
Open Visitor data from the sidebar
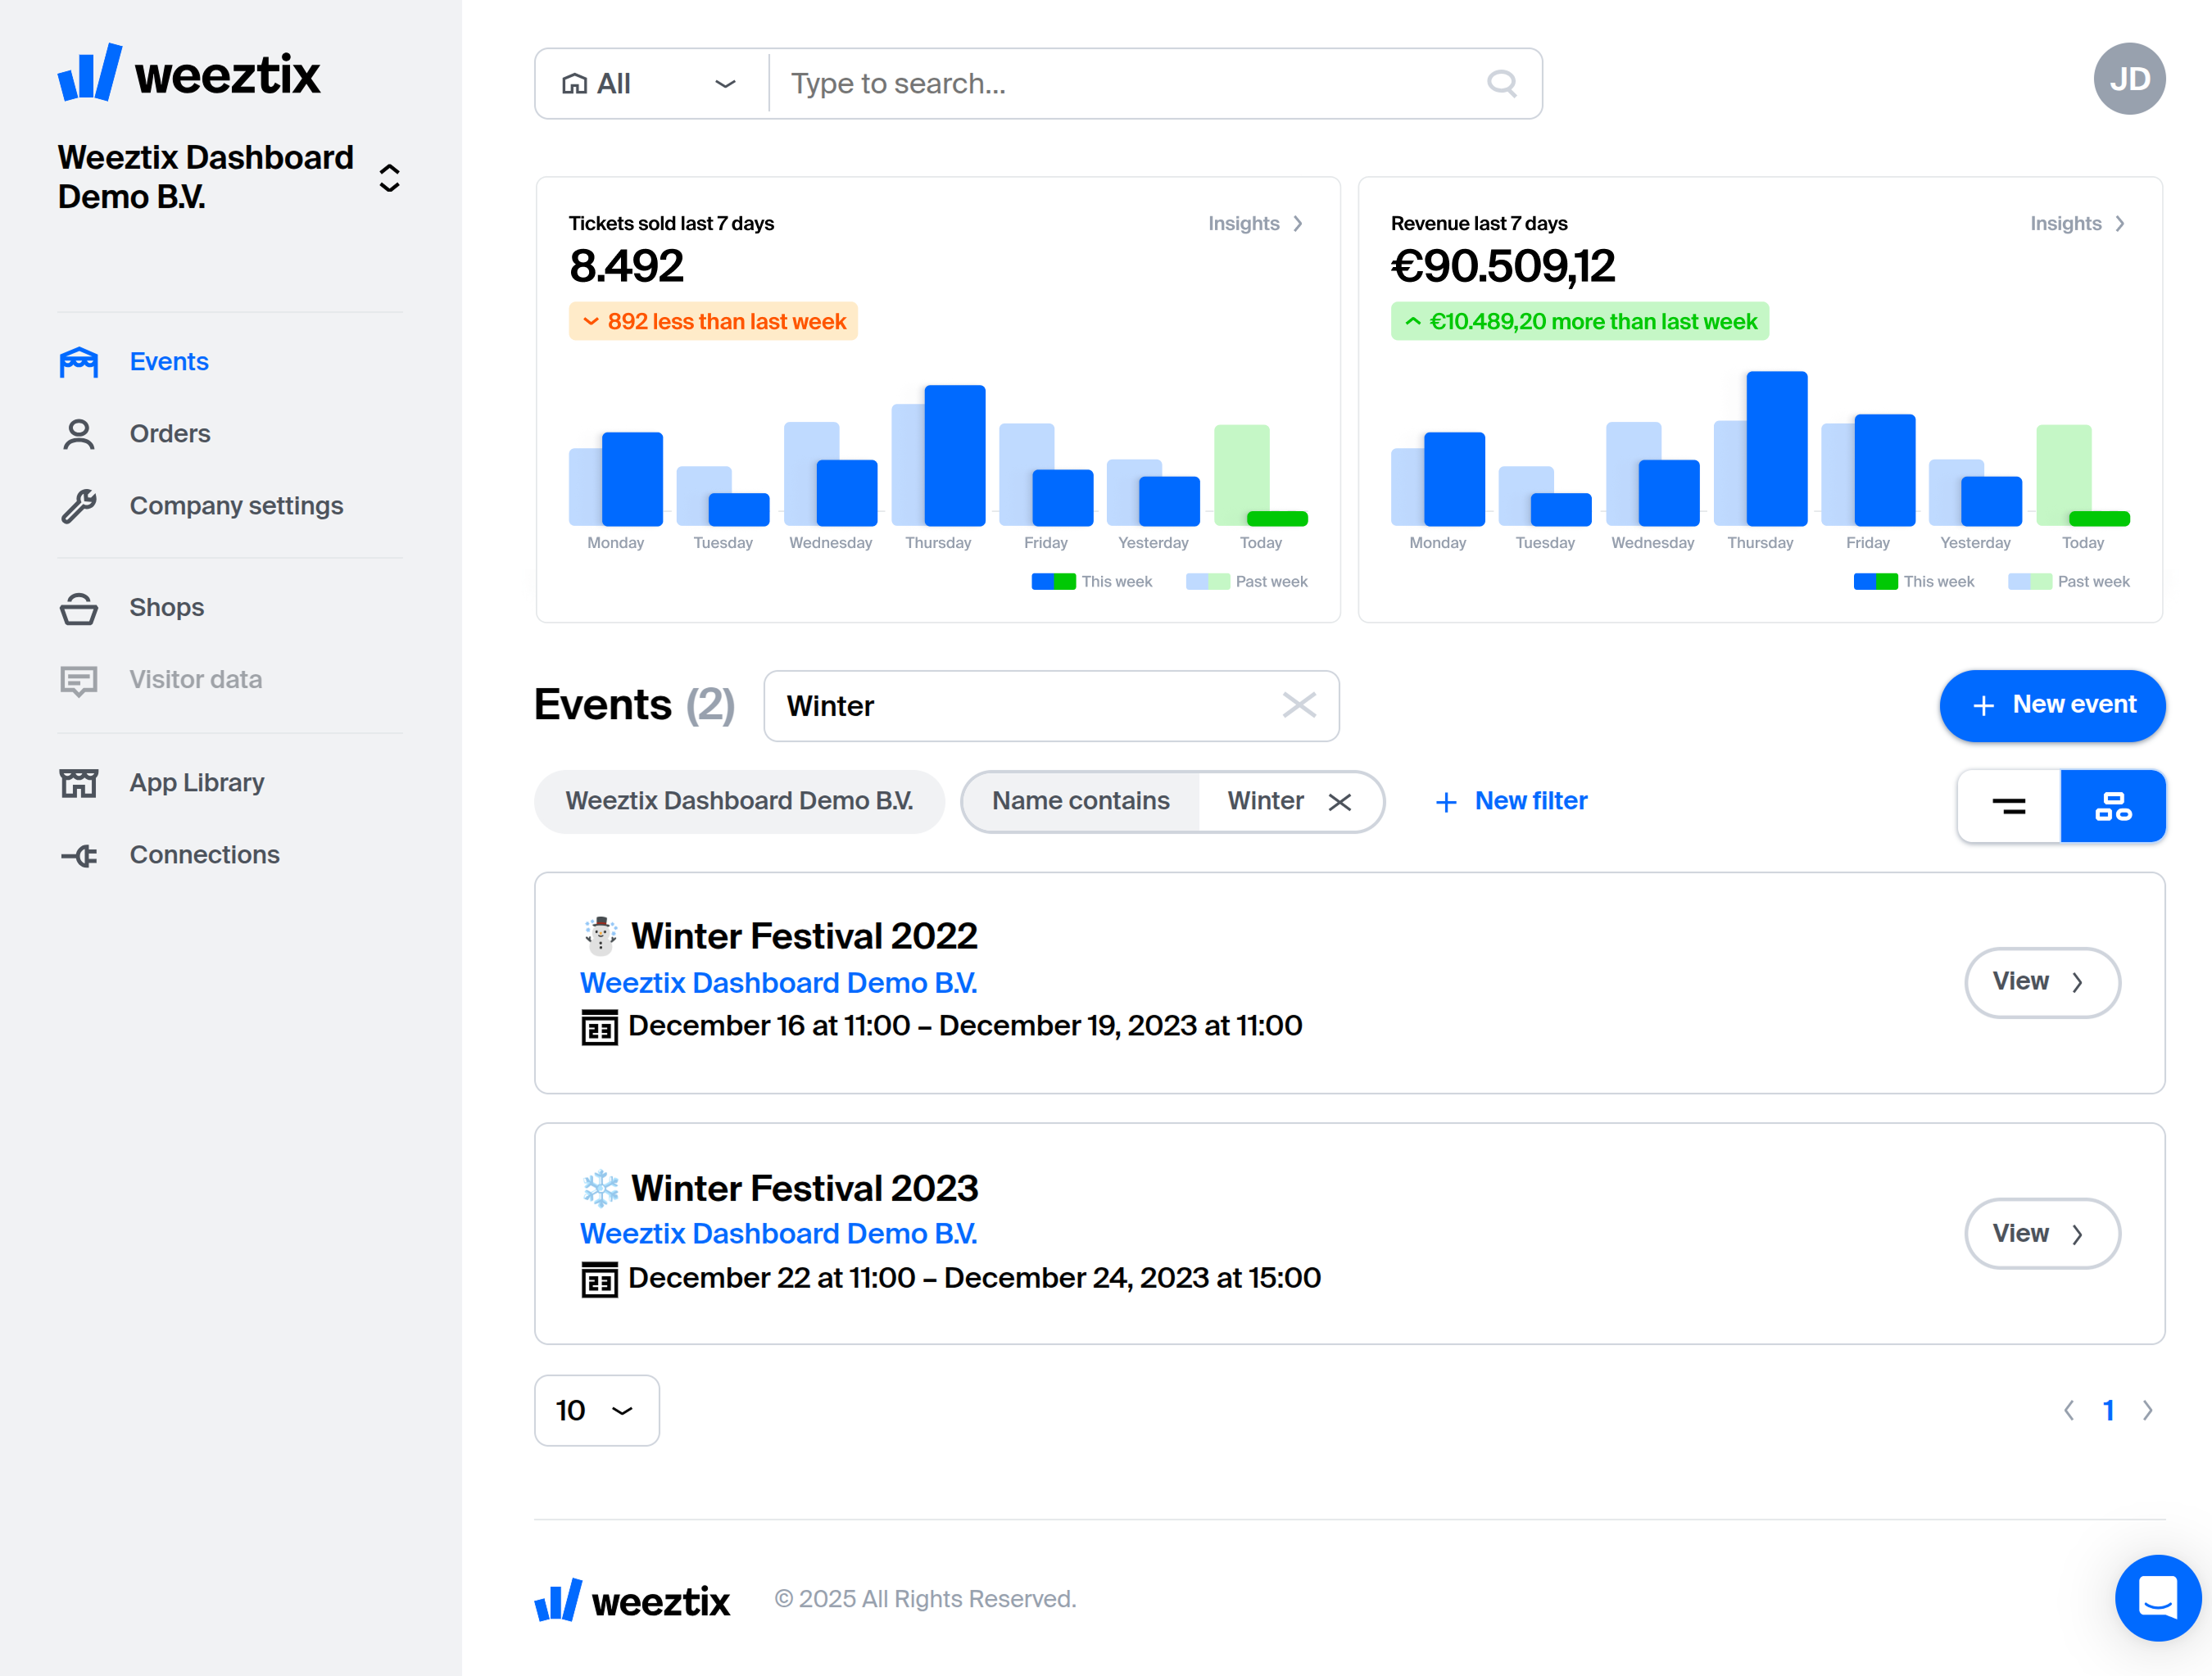(x=195, y=680)
